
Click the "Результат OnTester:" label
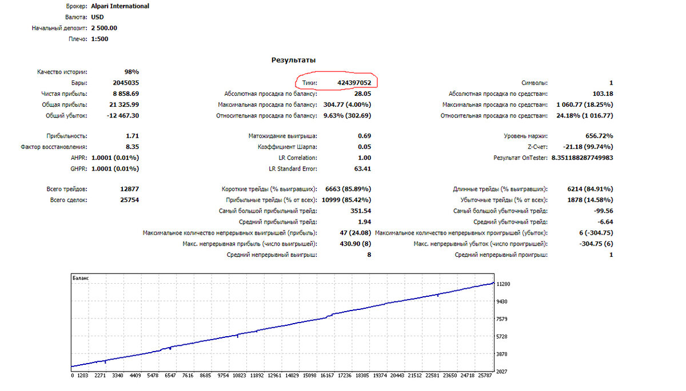point(521,158)
